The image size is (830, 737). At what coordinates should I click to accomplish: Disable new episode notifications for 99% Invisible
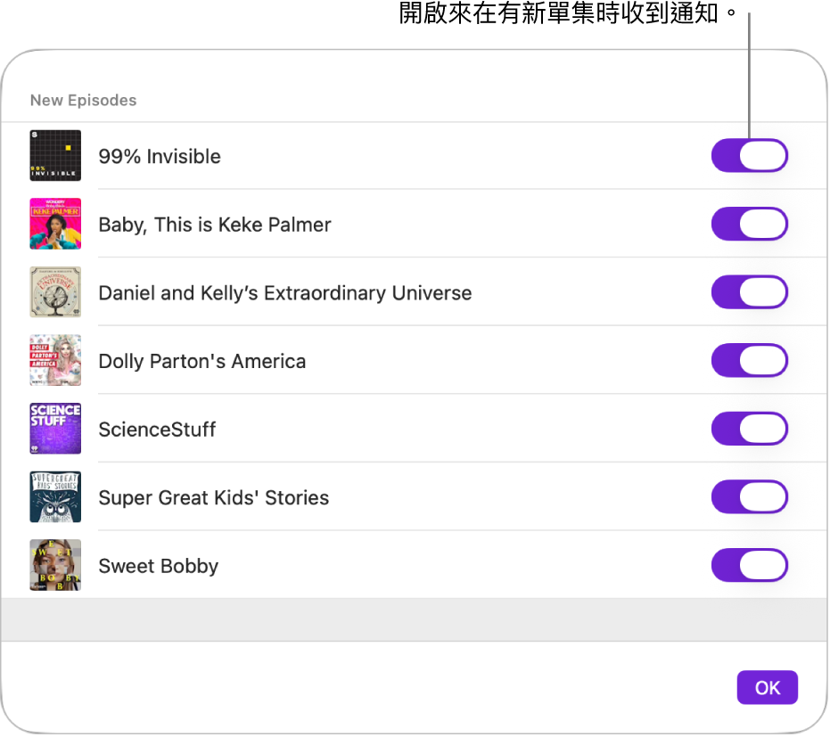pos(749,156)
